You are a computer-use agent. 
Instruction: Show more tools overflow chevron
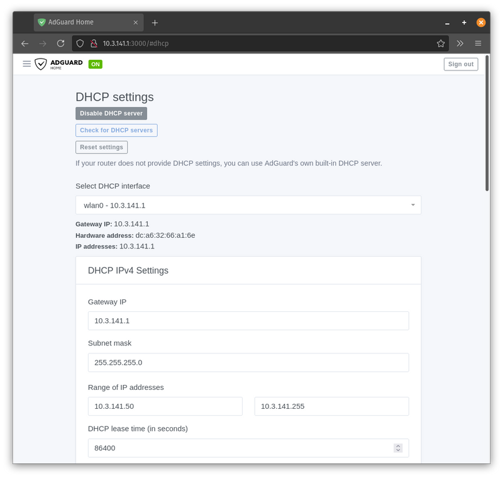click(460, 43)
